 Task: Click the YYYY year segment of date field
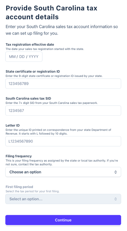pyautogui.click(x=34, y=57)
